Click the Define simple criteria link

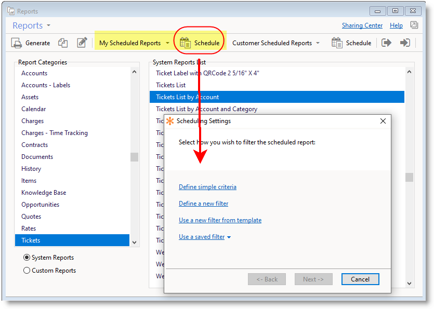(x=207, y=187)
